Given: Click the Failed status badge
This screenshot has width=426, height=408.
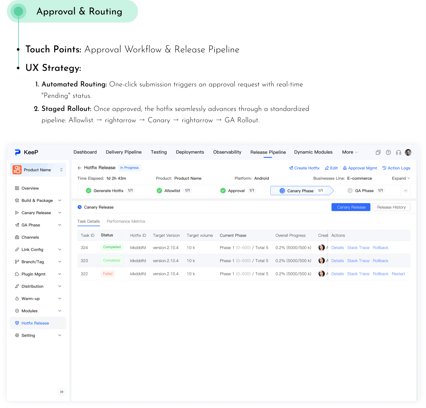Looking at the screenshot, I should (x=108, y=274).
